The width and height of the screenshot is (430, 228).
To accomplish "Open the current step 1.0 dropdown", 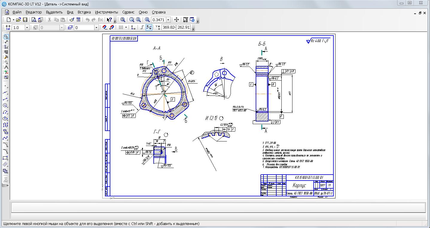I will tap(27, 27).
